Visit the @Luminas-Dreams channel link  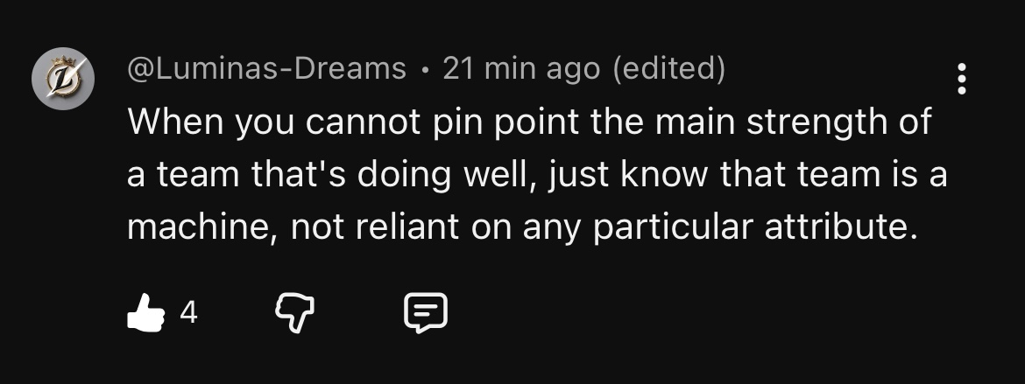point(266,68)
